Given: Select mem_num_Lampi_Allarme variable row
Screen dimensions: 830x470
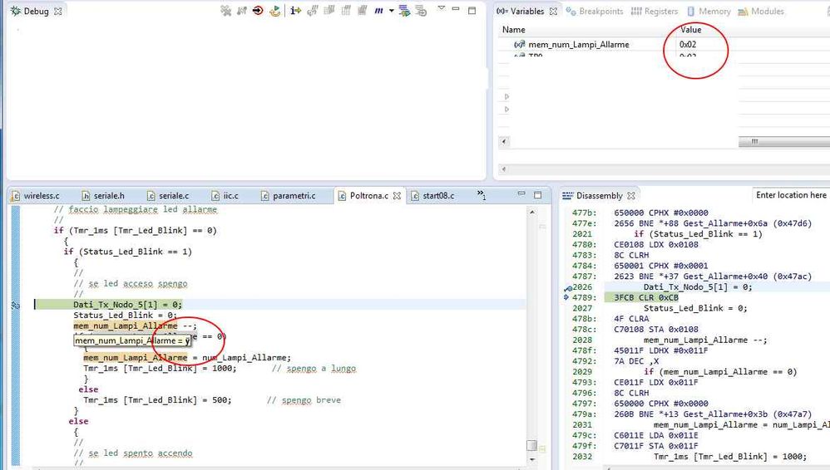Looking at the screenshot, I should pyautogui.click(x=579, y=44).
